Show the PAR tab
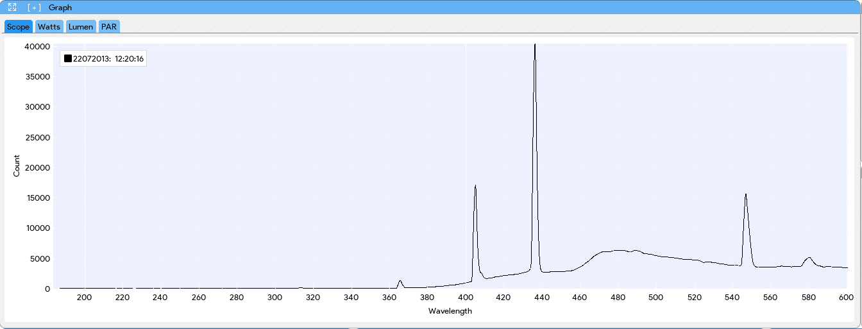 tap(109, 27)
